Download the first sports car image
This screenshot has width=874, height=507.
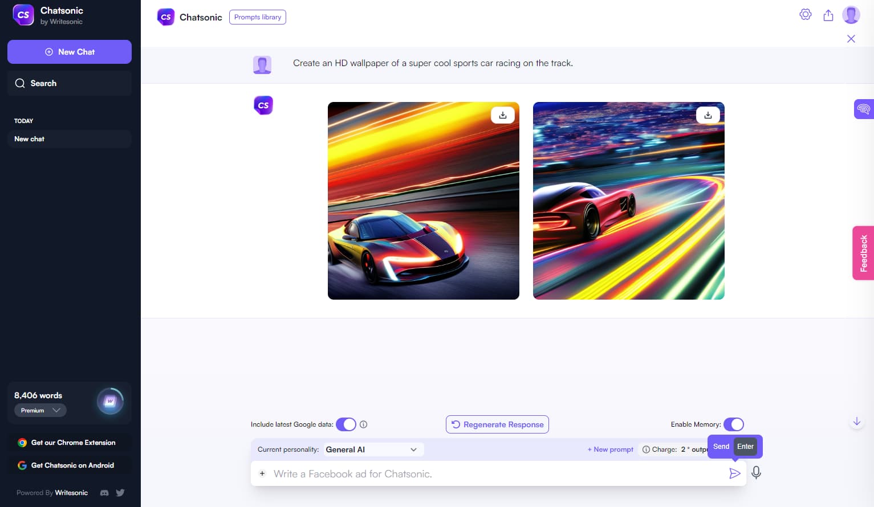pyautogui.click(x=502, y=115)
